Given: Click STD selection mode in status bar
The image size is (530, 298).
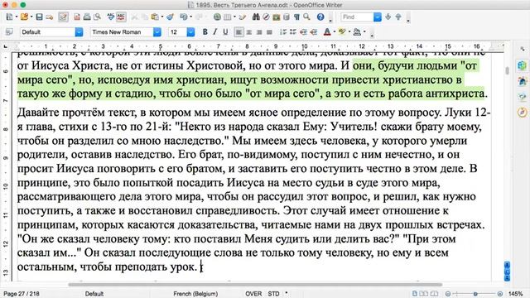Looking at the screenshot, I should coord(273,294).
